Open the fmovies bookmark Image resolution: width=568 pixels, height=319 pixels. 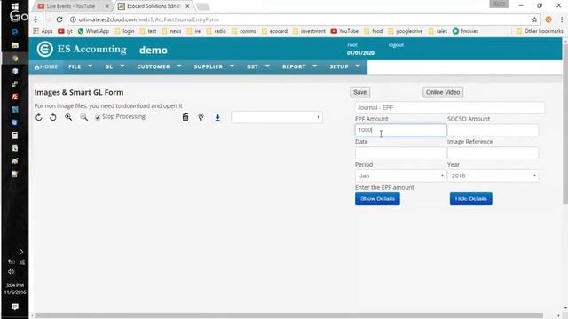[465, 31]
